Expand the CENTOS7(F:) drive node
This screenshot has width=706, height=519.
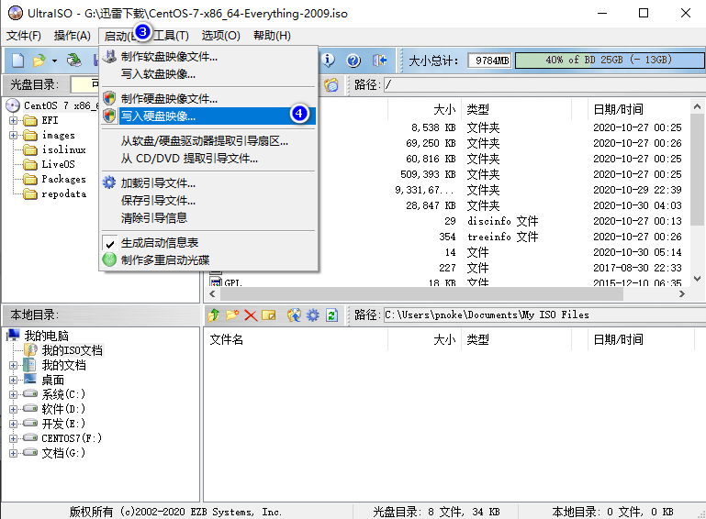(x=14, y=438)
